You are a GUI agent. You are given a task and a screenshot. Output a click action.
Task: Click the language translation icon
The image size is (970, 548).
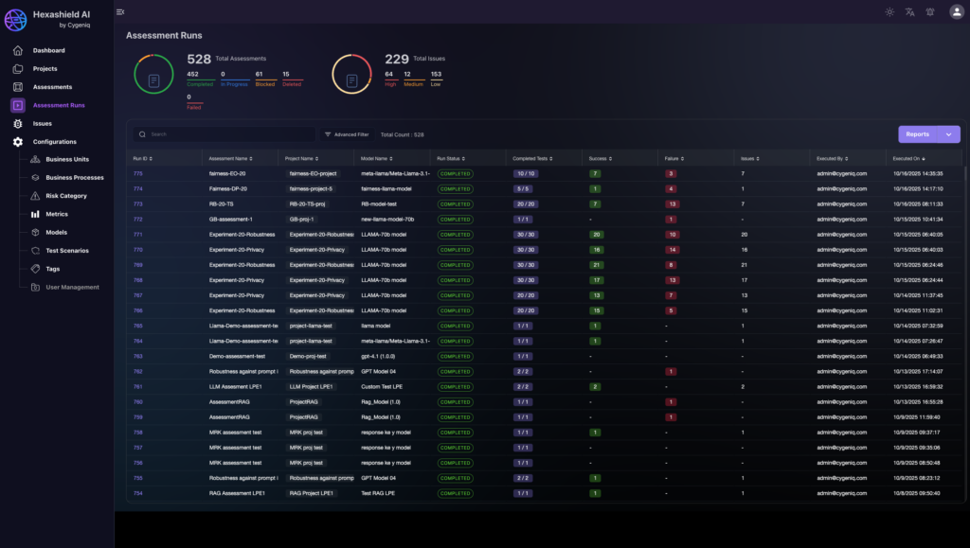[x=909, y=12]
